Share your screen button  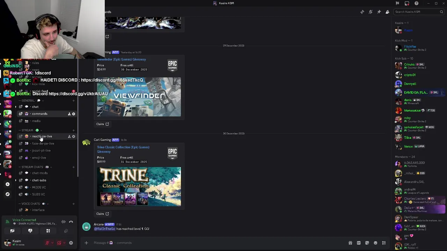(x=30, y=231)
